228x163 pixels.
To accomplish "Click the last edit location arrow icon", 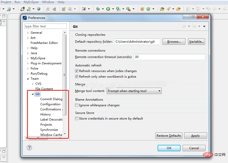I will tap(208, 9).
